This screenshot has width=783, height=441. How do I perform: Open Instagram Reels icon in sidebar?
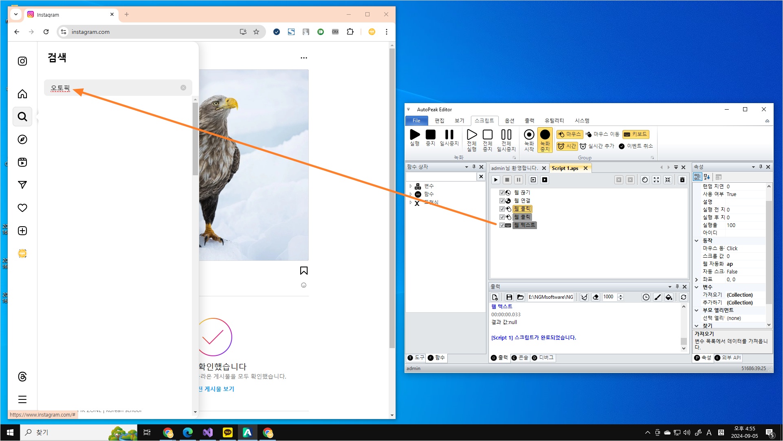22,162
